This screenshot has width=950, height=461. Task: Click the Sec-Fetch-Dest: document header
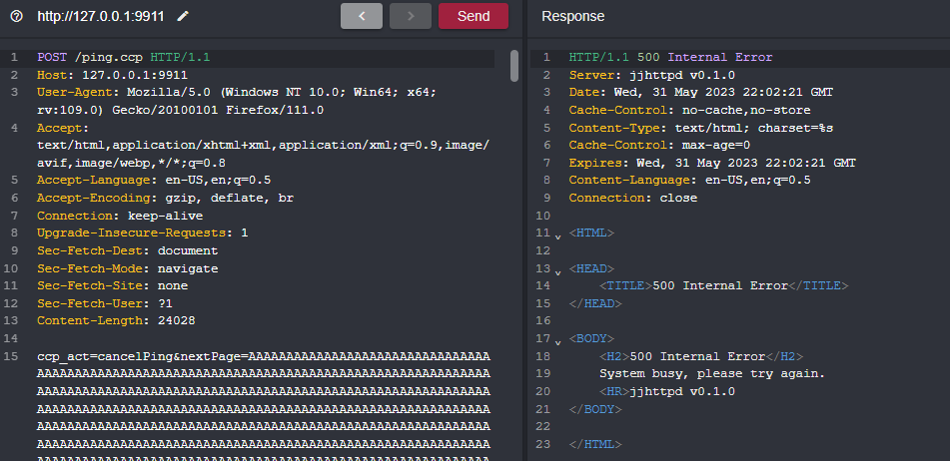click(127, 250)
